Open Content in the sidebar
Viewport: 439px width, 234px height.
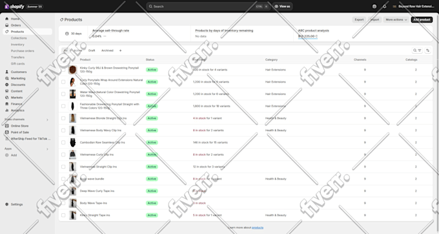17,91
